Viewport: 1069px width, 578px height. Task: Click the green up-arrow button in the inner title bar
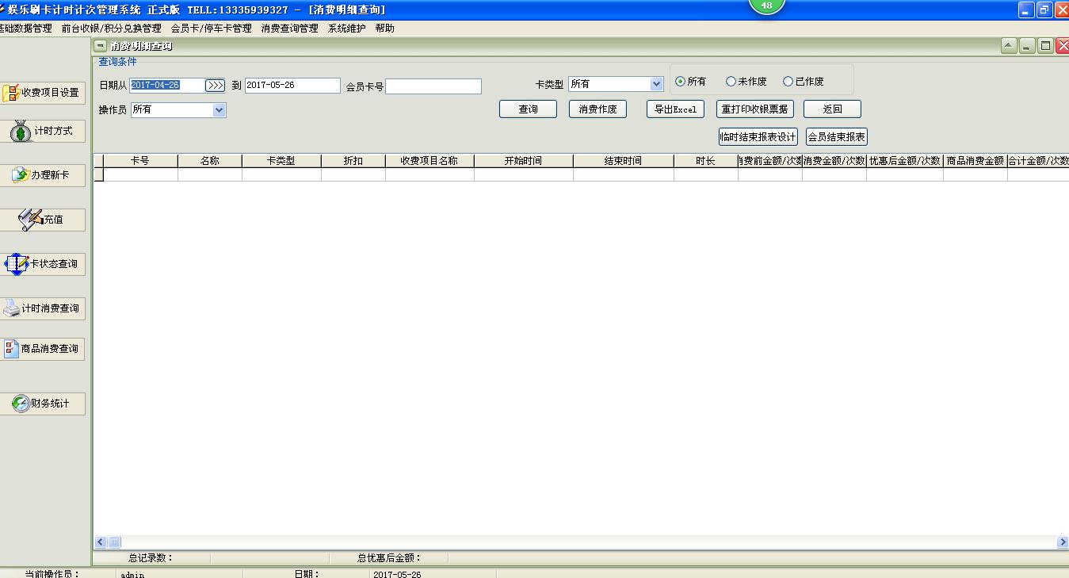(x=1009, y=46)
